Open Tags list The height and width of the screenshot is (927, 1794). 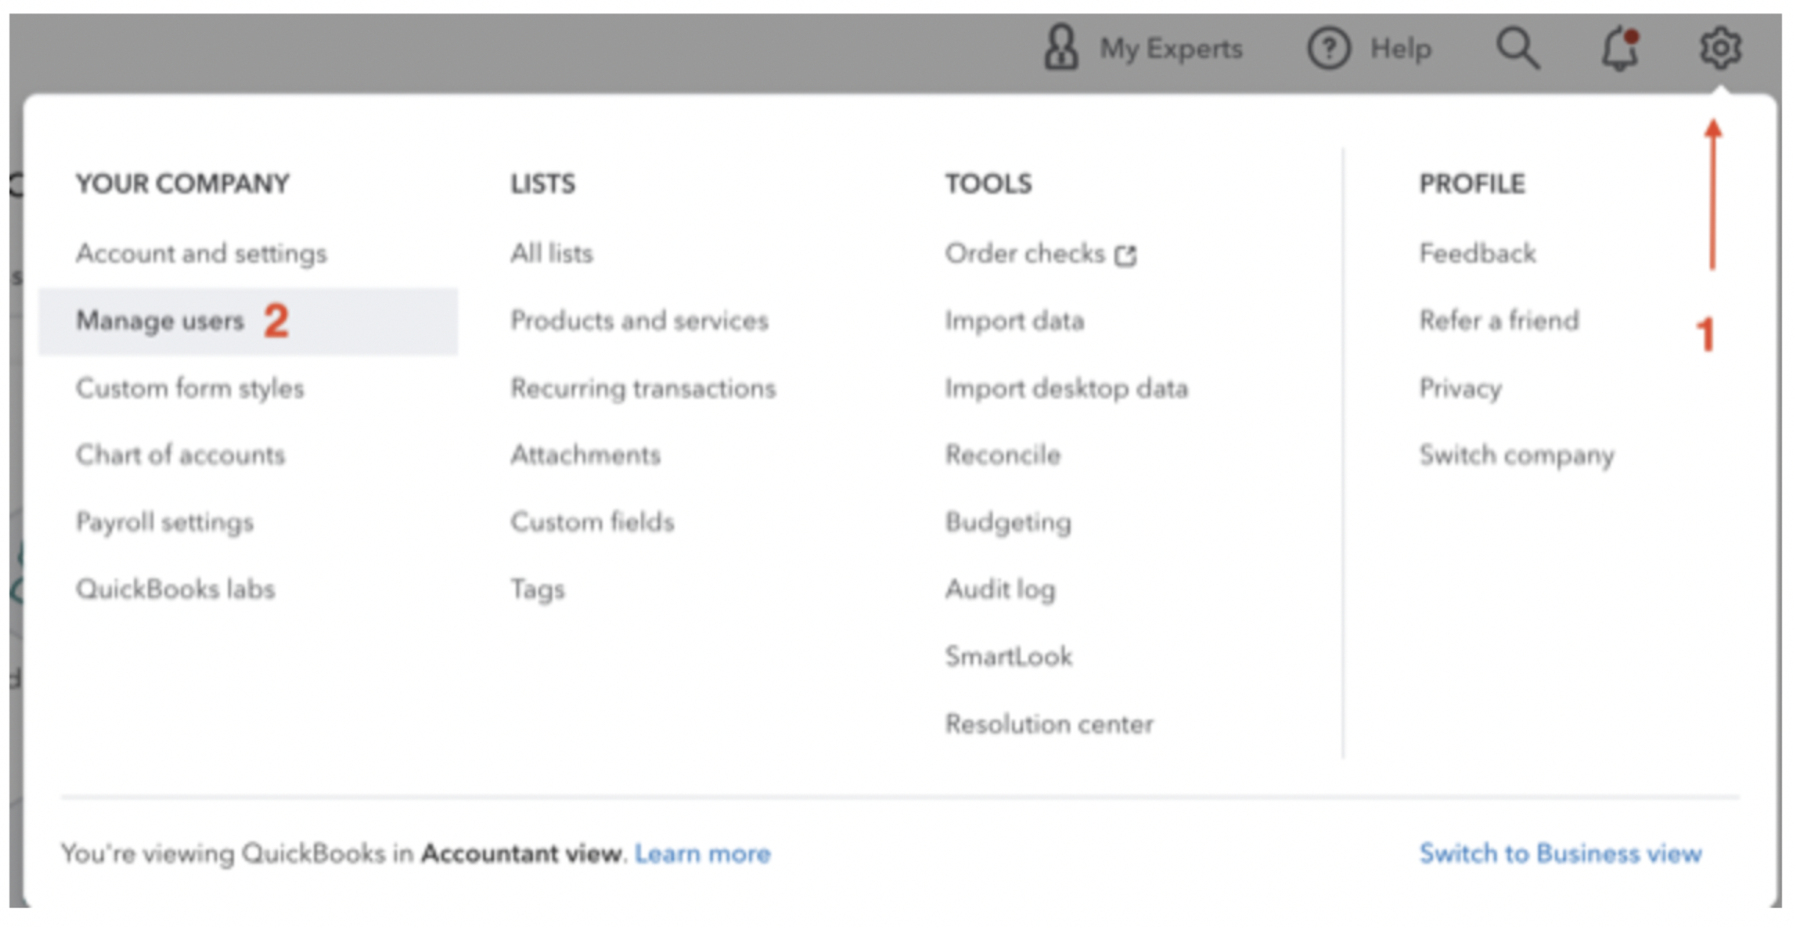(x=537, y=590)
